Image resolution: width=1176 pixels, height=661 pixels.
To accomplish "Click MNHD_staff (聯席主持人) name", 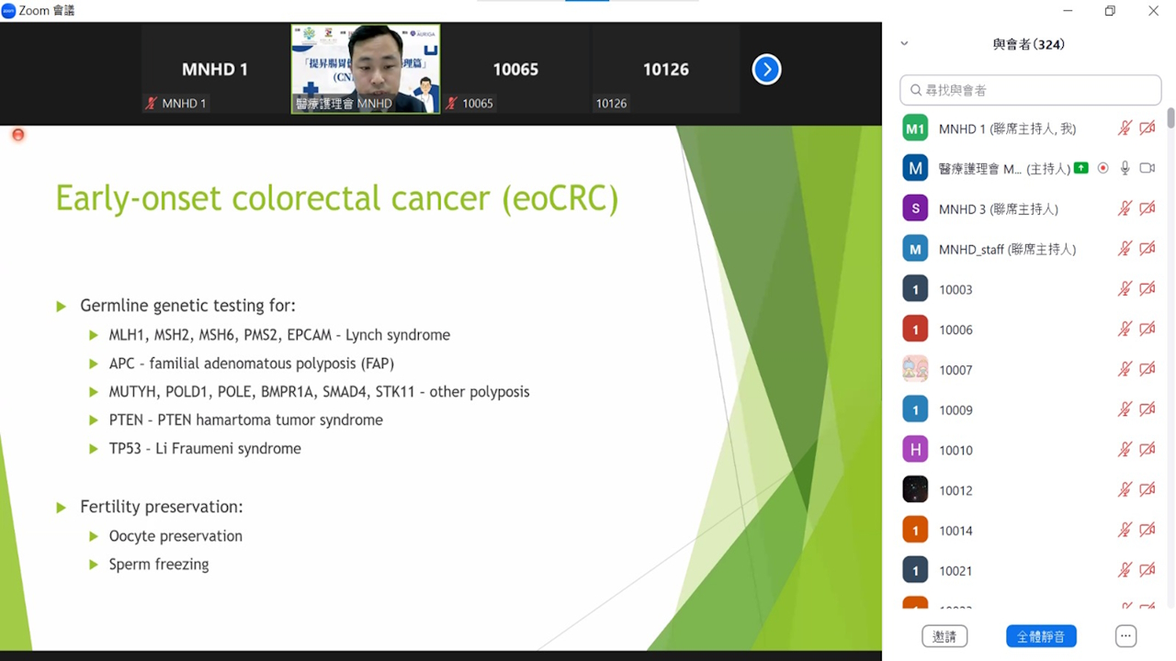I will (1007, 249).
